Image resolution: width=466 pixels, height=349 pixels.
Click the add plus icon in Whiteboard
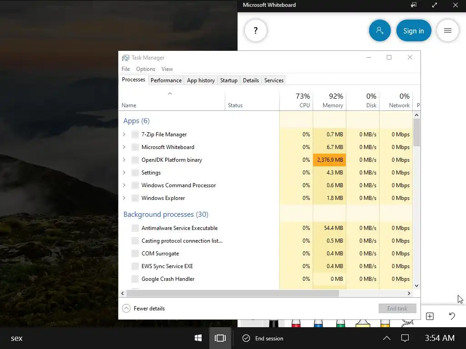(x=430, y=316)
